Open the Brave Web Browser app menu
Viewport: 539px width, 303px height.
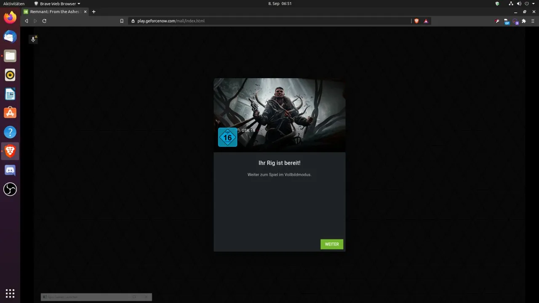tap(57, 3)
